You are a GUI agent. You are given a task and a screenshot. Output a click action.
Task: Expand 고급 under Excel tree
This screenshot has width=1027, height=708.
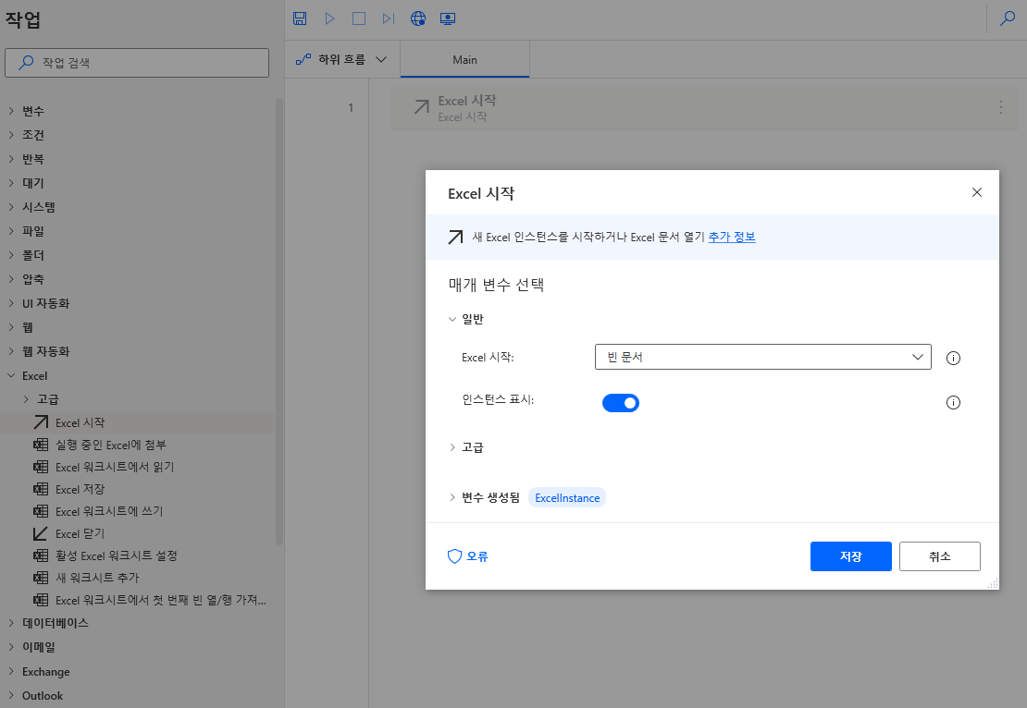pos(26,399)
